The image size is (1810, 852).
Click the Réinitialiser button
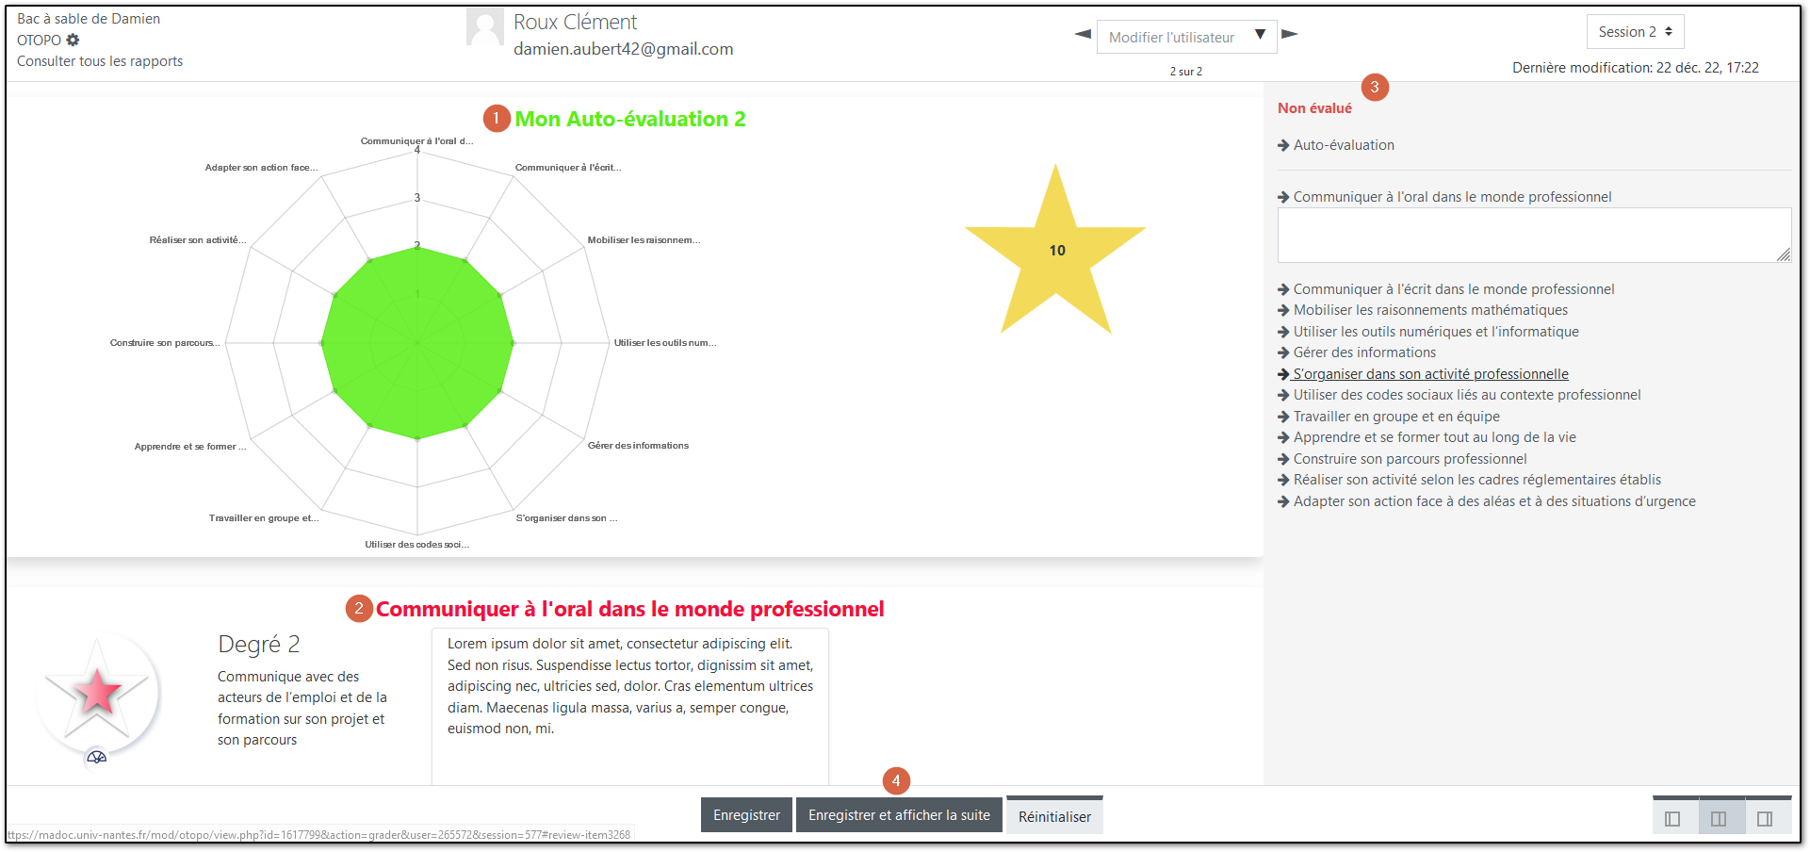coord(1054,815)
